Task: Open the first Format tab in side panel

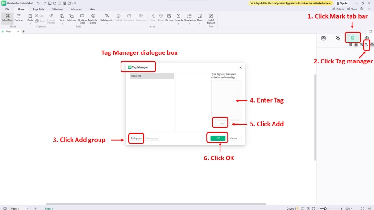Action: tap(323, 38)
